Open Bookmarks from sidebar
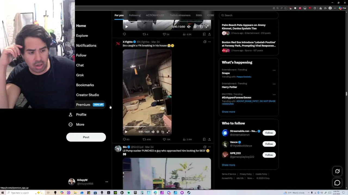The image size is (348, 195). tap(85, 85)
